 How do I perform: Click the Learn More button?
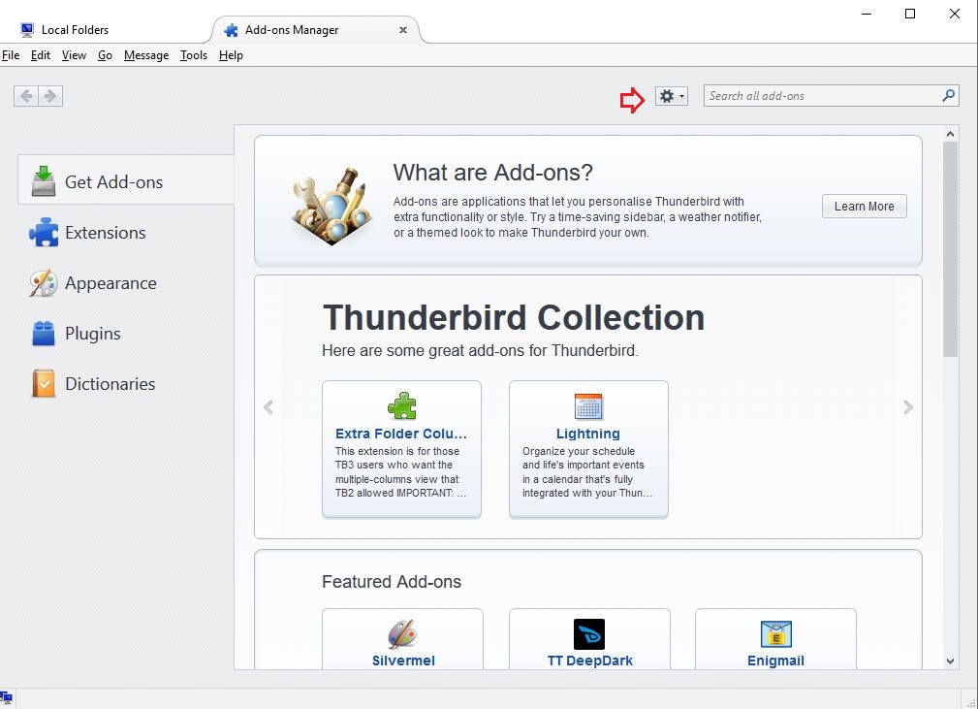coord(864,206)
